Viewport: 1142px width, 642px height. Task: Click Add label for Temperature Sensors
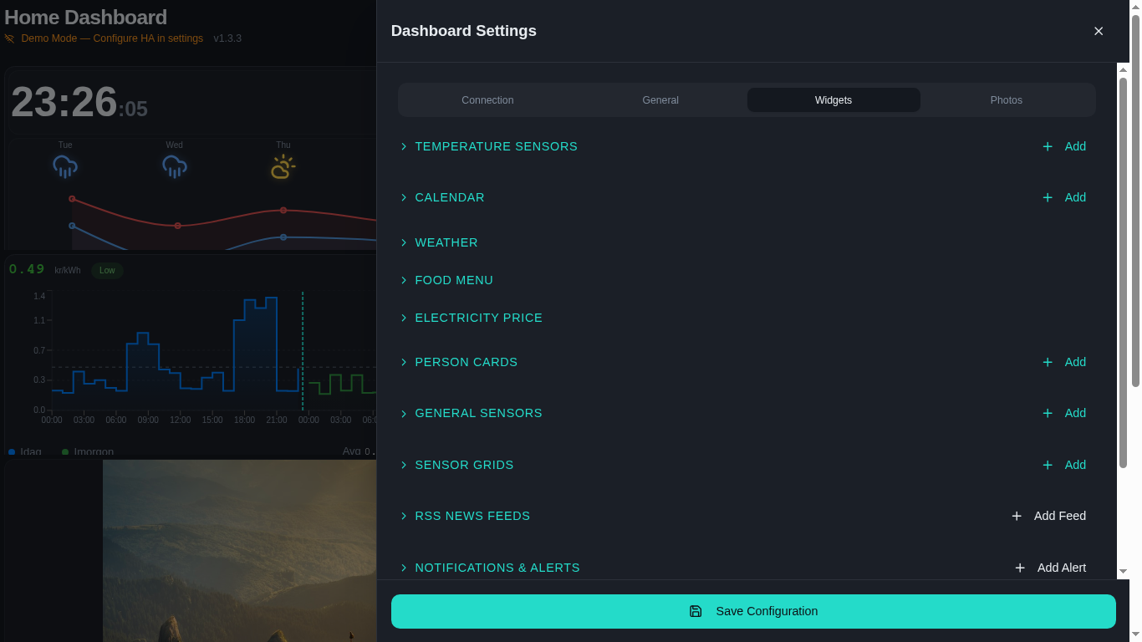coord(1075,146)
